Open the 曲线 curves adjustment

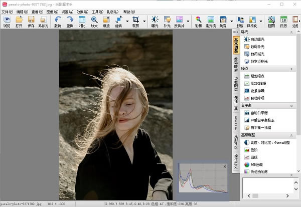[251, 157]
